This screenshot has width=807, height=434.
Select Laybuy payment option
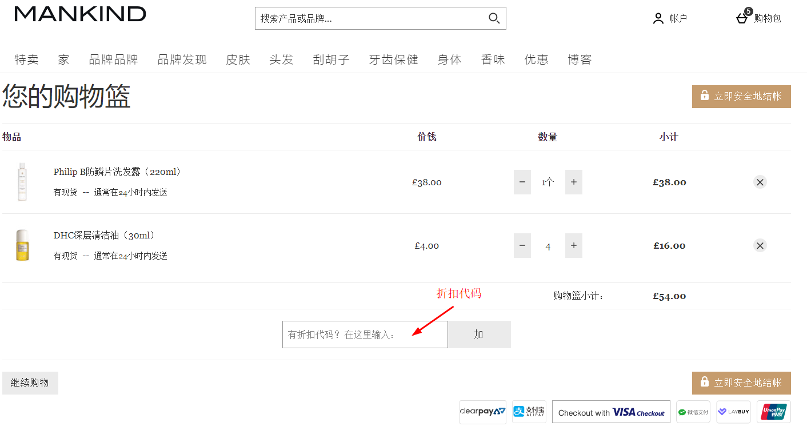(733, 412)
